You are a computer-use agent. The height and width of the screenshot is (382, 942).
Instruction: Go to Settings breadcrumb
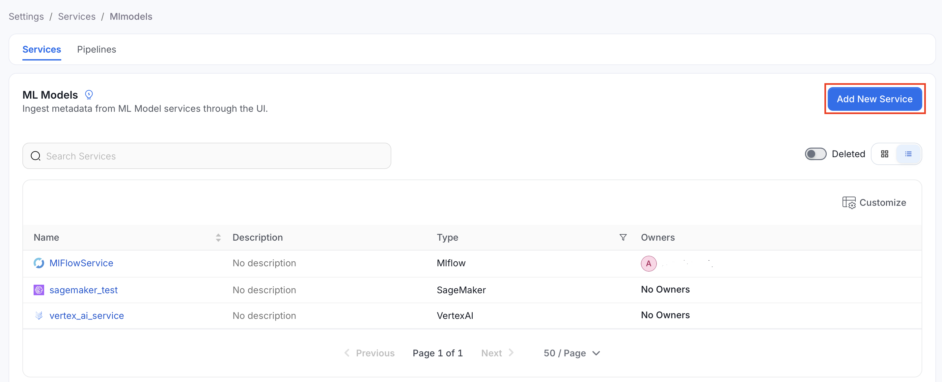(26, 16)
